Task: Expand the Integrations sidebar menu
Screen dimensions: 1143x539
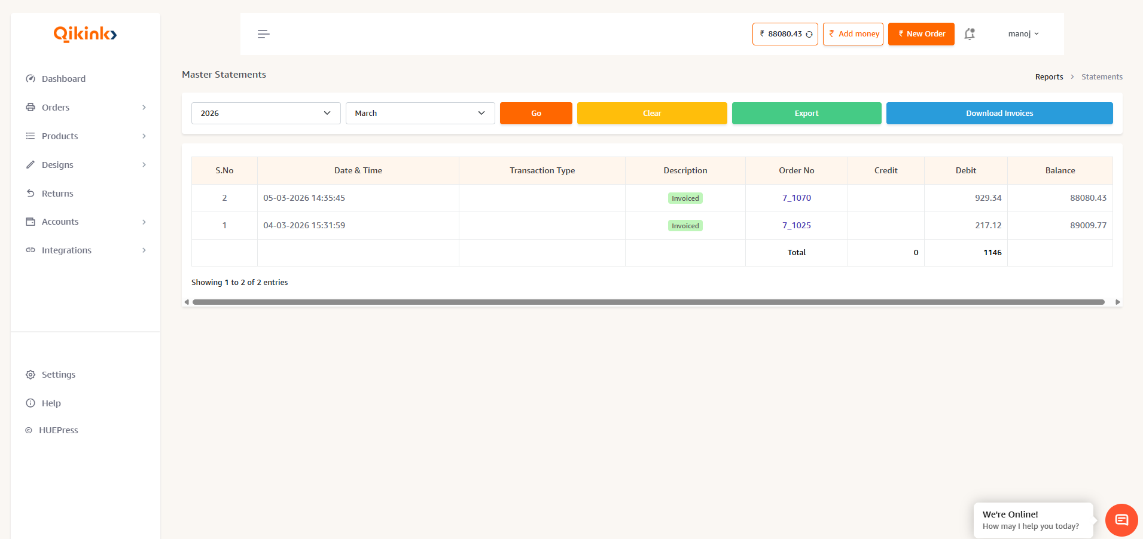Action: 66,250
